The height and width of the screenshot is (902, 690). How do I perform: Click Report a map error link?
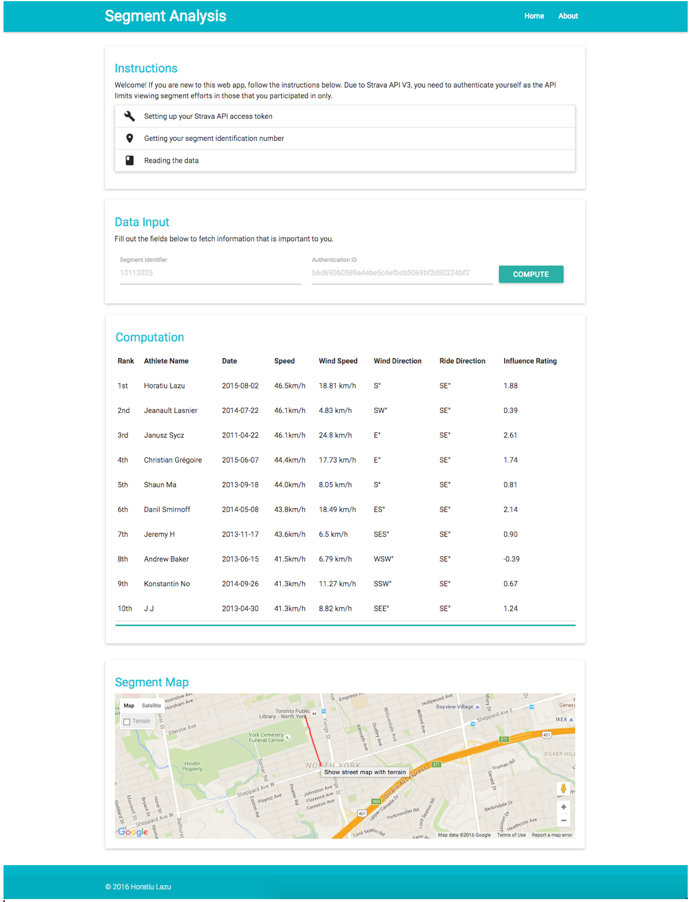552,835
